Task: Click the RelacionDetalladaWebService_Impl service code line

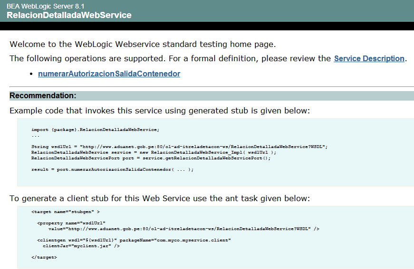Action: point(154,153)
